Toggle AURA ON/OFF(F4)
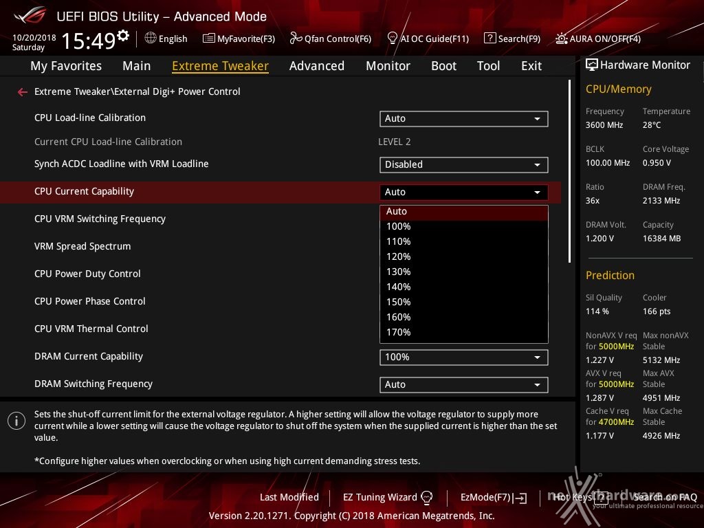This screenshot has height=528, width=704. point(605,39)
